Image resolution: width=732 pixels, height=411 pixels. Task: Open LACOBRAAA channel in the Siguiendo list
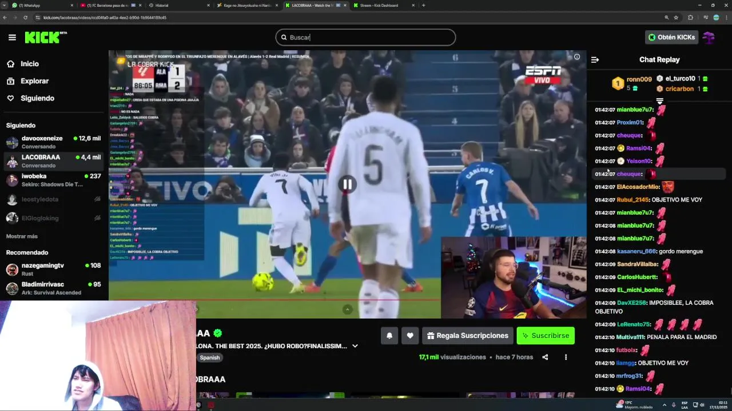54,161
